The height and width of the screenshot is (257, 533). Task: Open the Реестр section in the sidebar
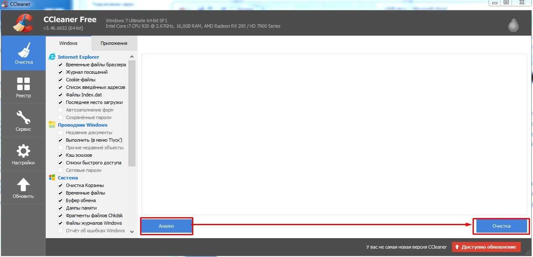23,87
